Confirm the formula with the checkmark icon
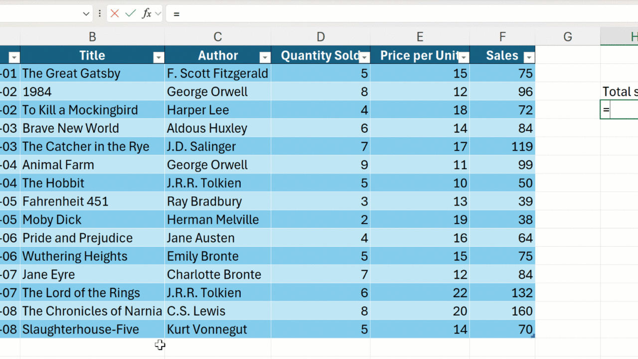 [131, 14]
